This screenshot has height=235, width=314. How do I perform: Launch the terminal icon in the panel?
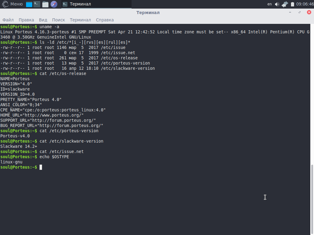click(37, 4)
